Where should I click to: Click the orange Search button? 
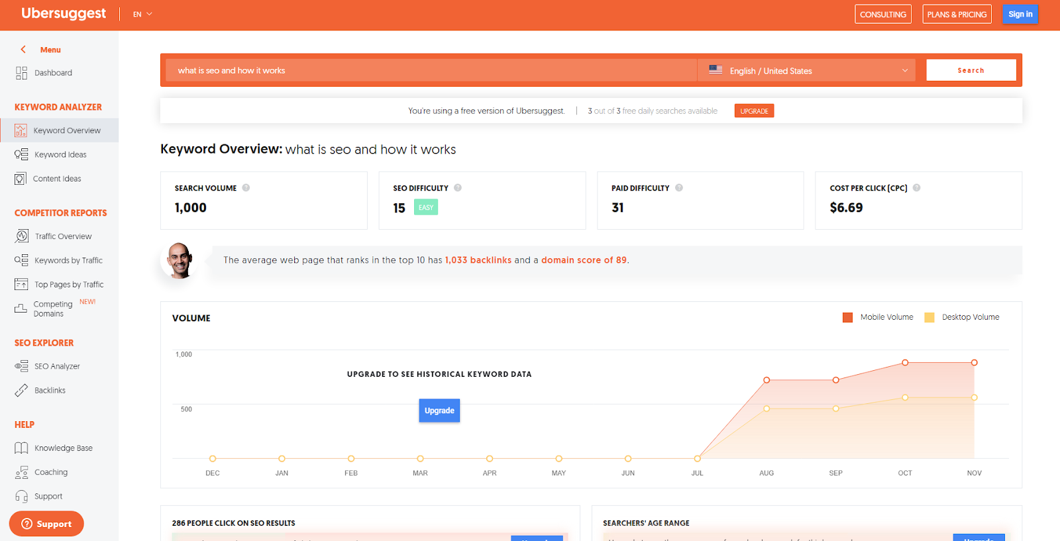pos(971,70)
